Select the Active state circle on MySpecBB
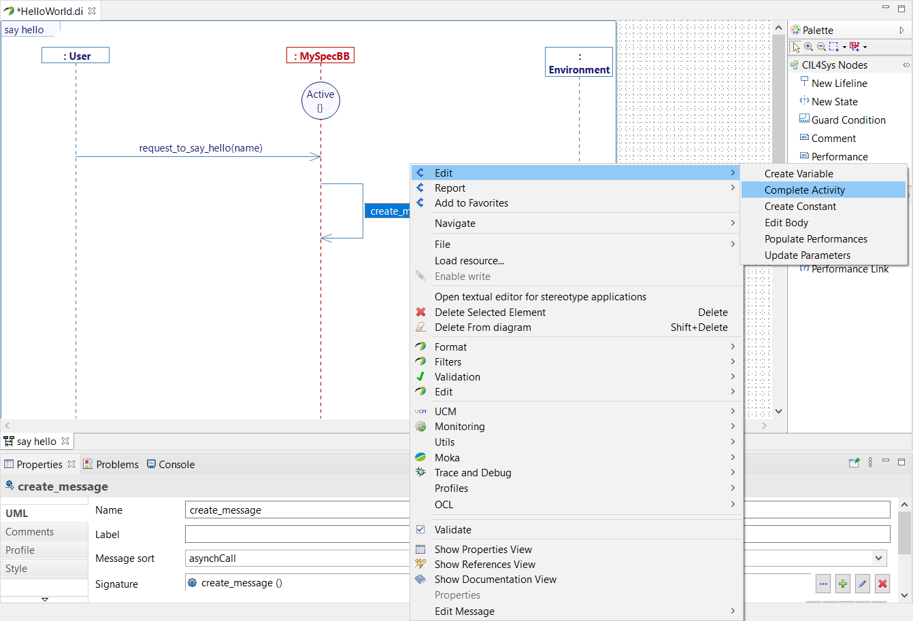 (x=320, y=101)
